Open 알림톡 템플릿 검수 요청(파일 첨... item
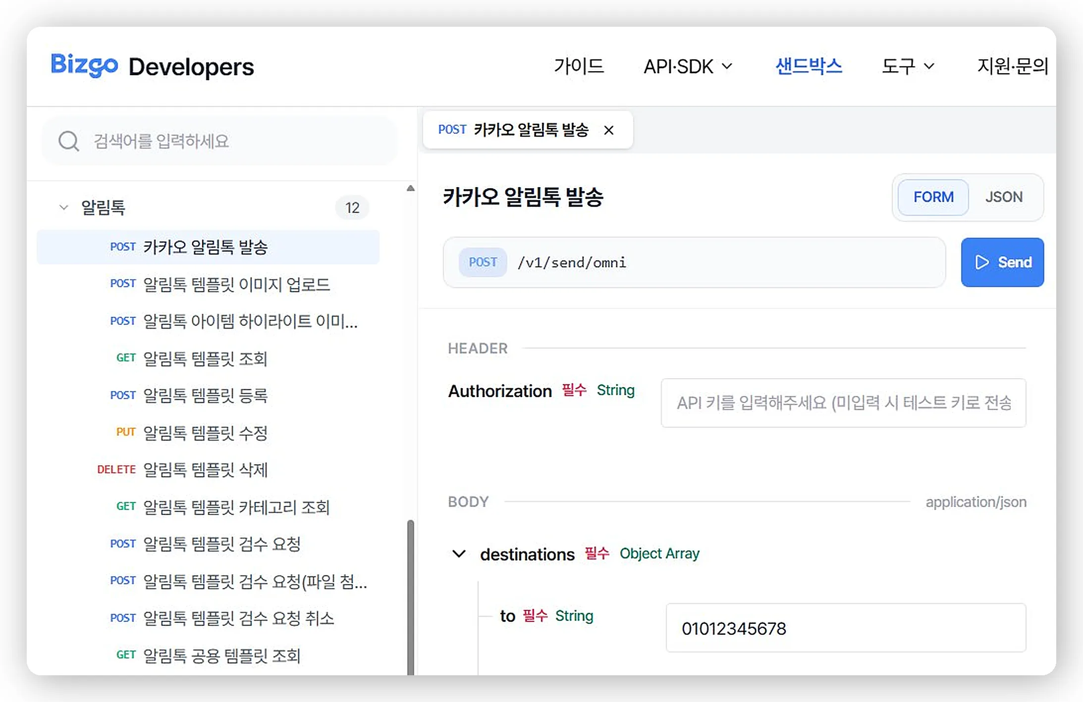This screenshot has height=702, width=1083. [x=208, y=581]
